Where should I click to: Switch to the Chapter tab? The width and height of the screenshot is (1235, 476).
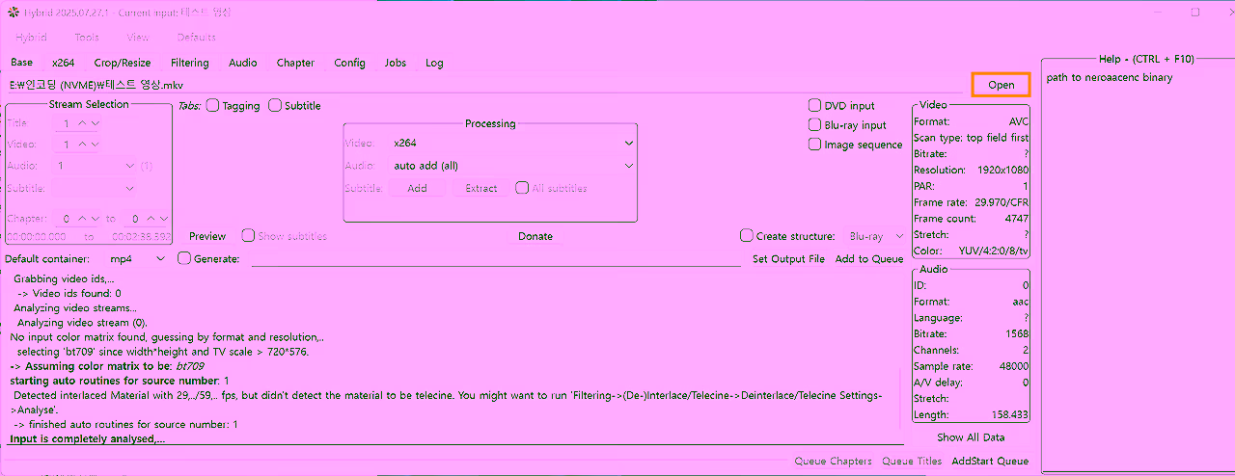pyautogui.click(x=295, y=63)
